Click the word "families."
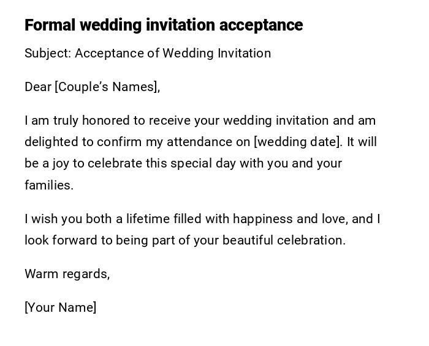The height and width of the screenshot is (346, 429). [x=49, y=185]
